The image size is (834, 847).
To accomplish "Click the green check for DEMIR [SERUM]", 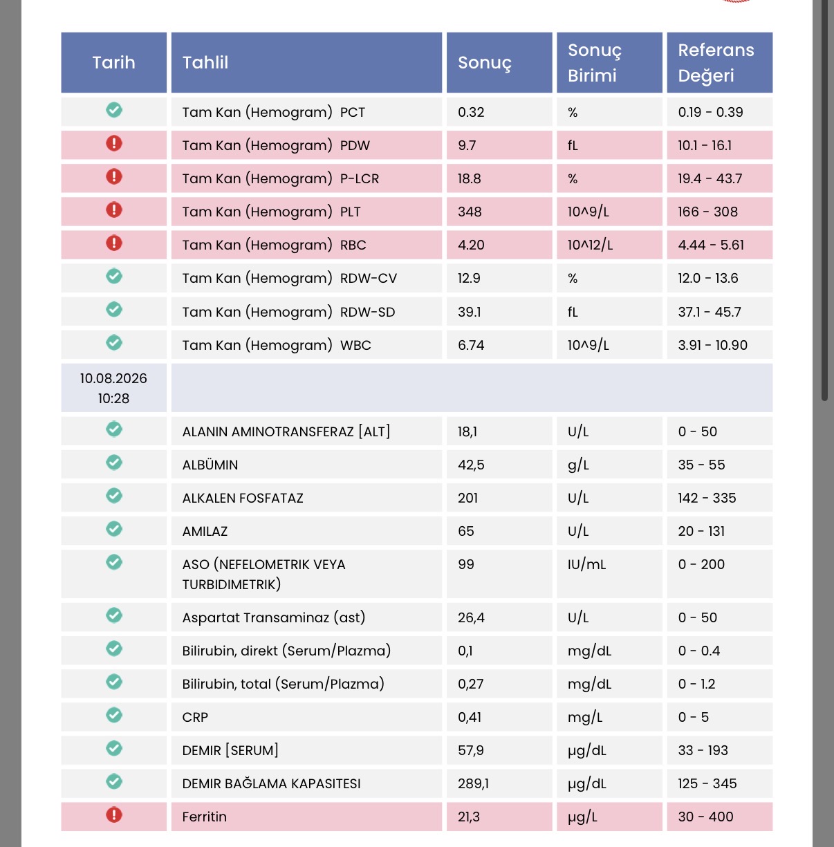I will pyautogui.click(x=114, y=748).
